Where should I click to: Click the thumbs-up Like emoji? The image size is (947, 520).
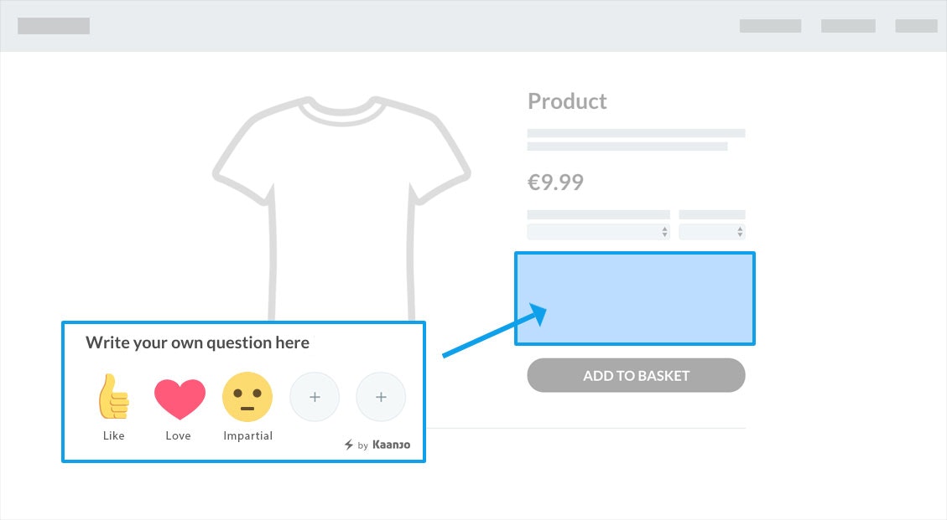[x=113, y=397]
